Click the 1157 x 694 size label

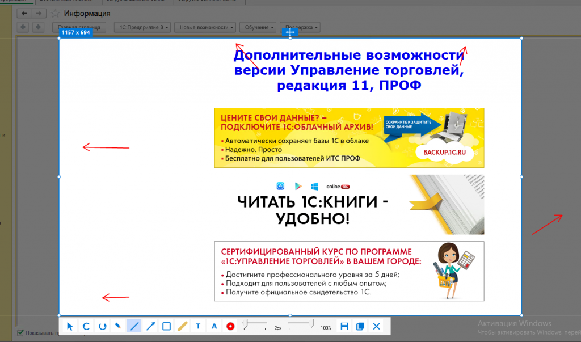75,32
